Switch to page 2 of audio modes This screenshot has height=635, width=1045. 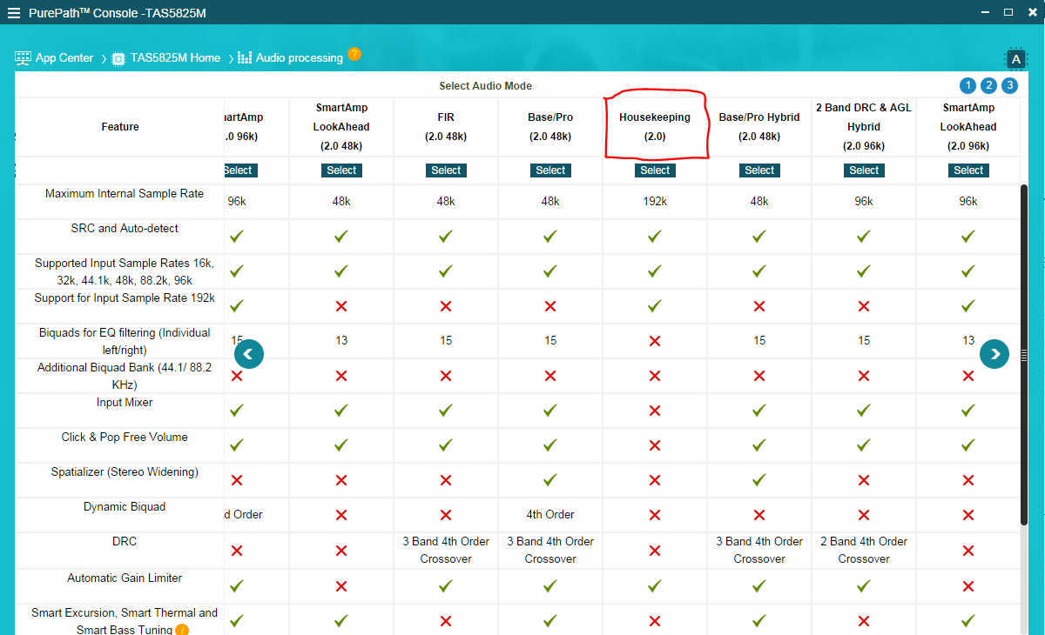pyautogui.click(x=988, y=85)
